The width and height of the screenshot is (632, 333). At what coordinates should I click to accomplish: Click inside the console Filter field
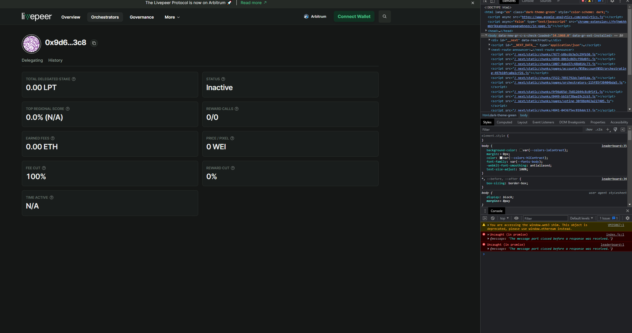pos(545,218)
